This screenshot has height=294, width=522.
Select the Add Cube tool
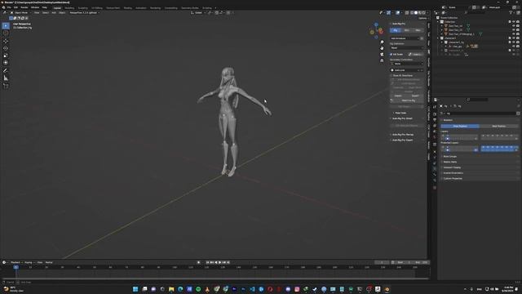coord(6,86)
